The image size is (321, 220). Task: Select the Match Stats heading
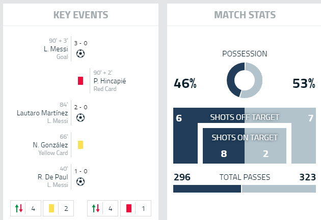pyautogui.click(x=245, y=15)
